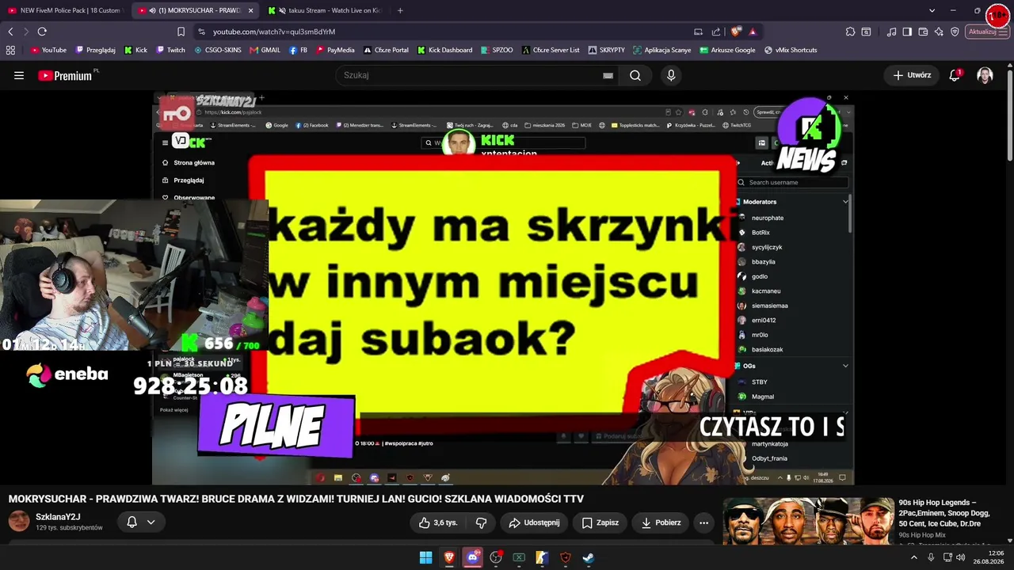Open Kick bookmark in bookmarks bar
1014x570 pixels.
coord(135,50)
